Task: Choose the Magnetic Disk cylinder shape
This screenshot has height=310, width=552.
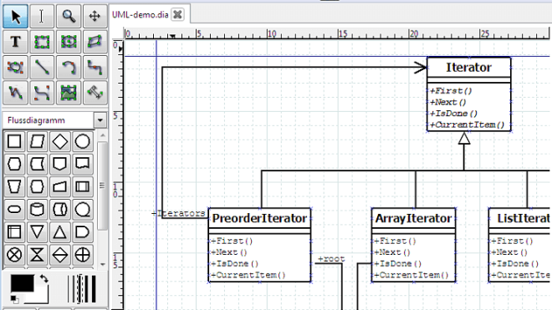Action: coord(37,210)
